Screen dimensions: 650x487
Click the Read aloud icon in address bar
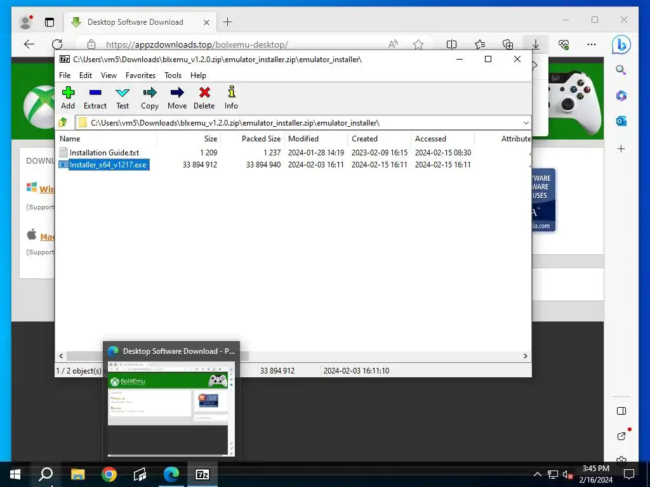[x=392, y=44]
